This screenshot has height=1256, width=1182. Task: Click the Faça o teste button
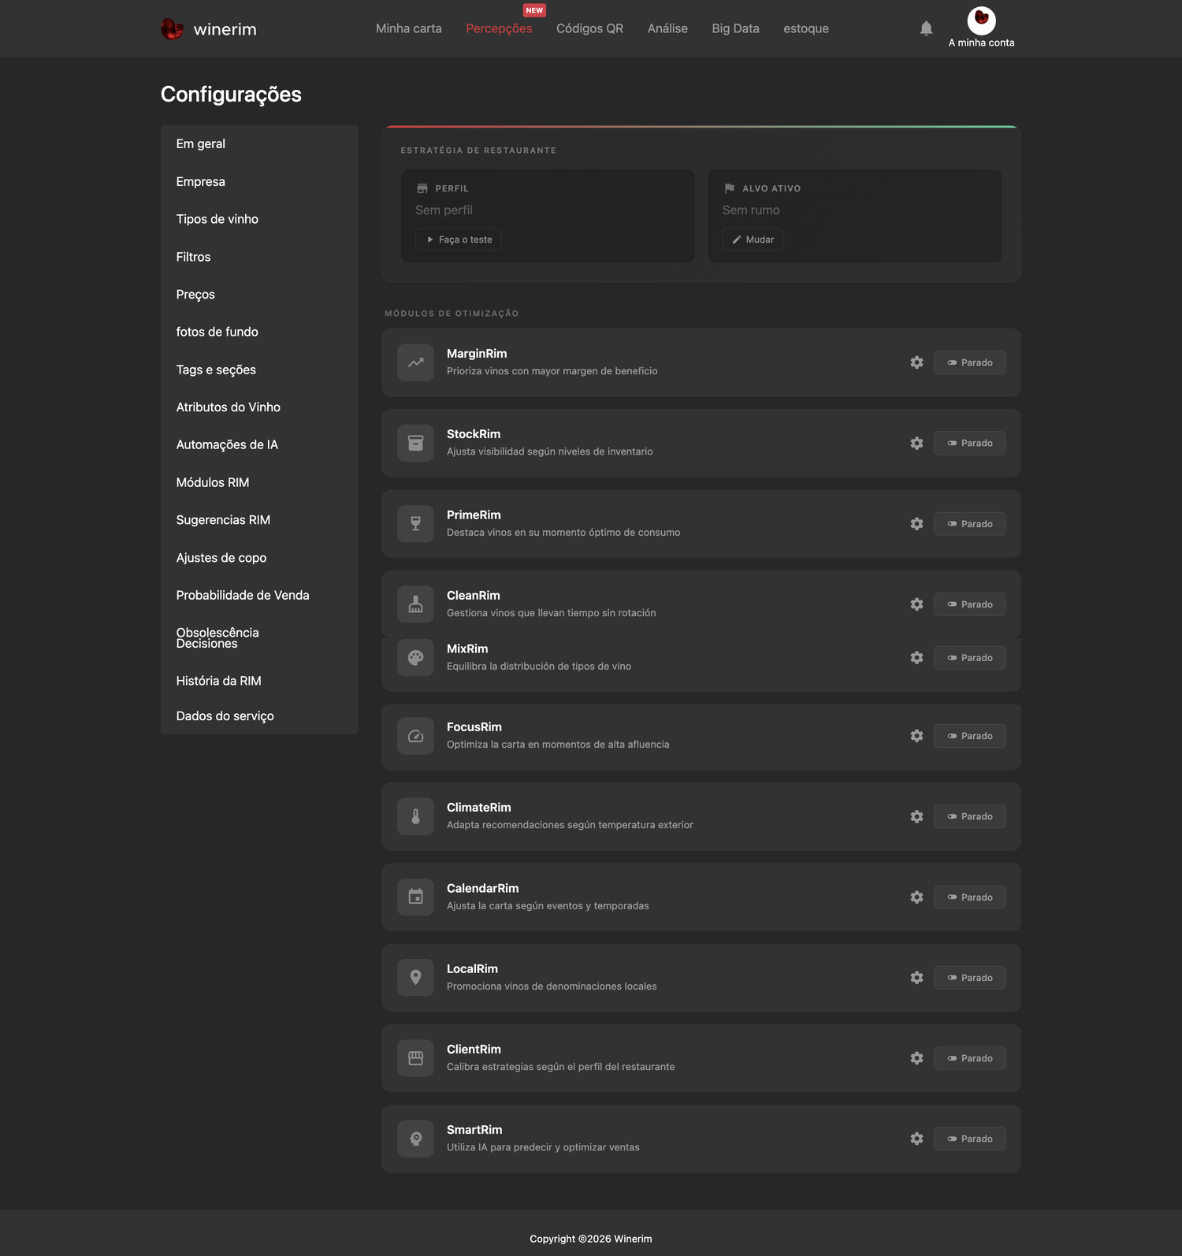459,240
